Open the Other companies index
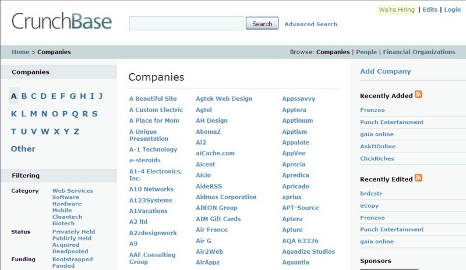This screenshot has width=466, height=270. pyautogui.click(x=23, y=149)
